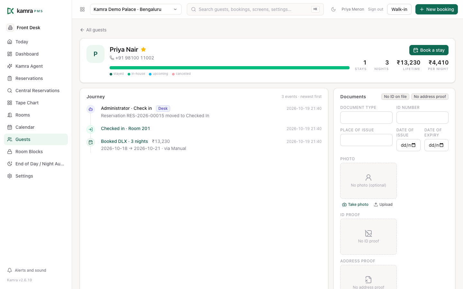The width and height of the screenshot is (463, 289).
Task: Click the Central Reservations search icon
Action: point(10,91)
